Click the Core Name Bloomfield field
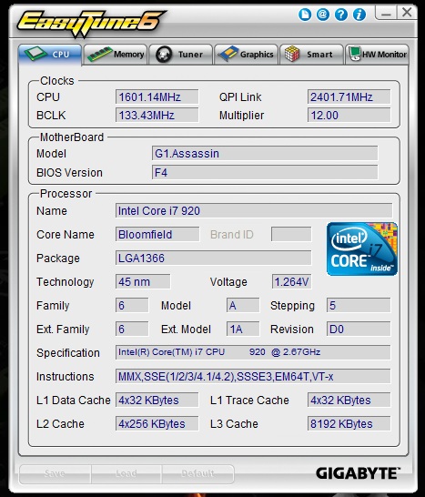The image size is (425, 497). pos(157,235)
